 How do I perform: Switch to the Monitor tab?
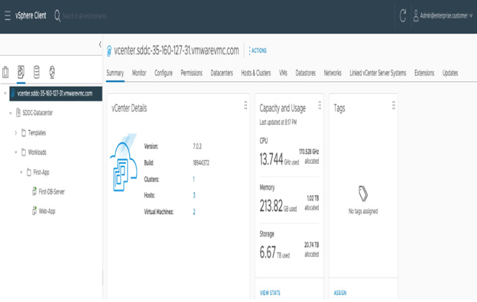[139, 73]
